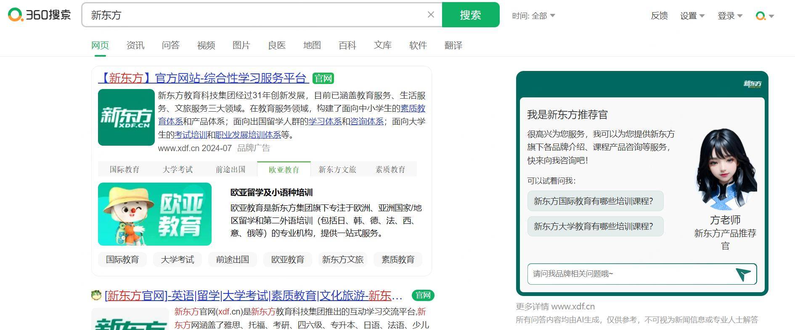The width and height of the screenshot is (795, 330).
Task: Select the 素质教育 sub-tab in the ad card
Action: (390, 169)
